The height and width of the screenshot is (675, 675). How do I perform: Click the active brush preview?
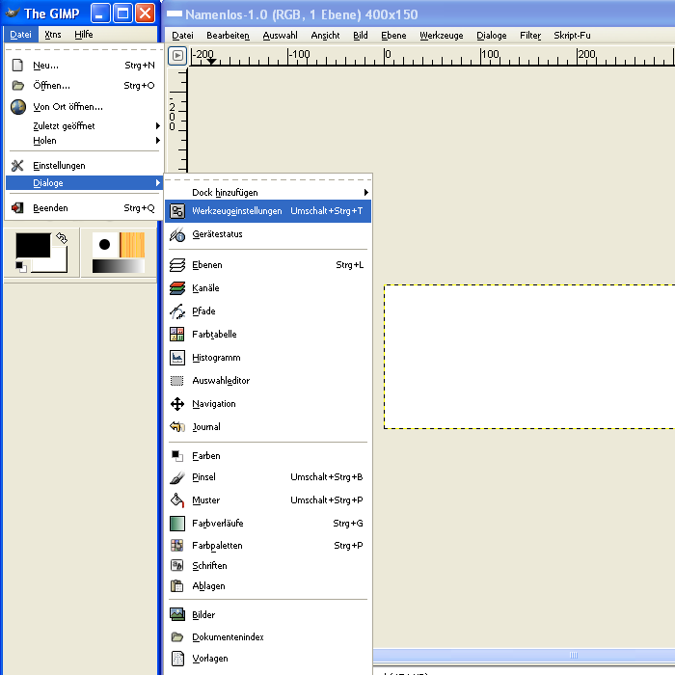tap(104, 245)
